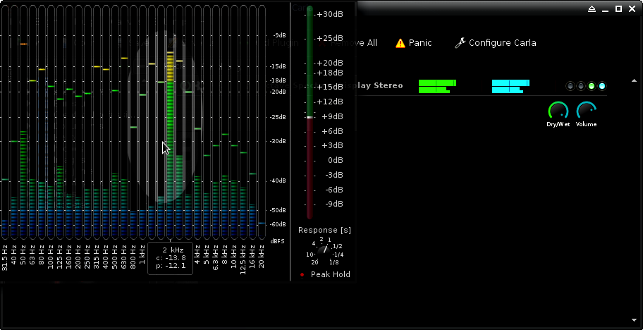Click the Peak Hold label
643x330 pixels.
pyautogui.click(x=331, y=275)
